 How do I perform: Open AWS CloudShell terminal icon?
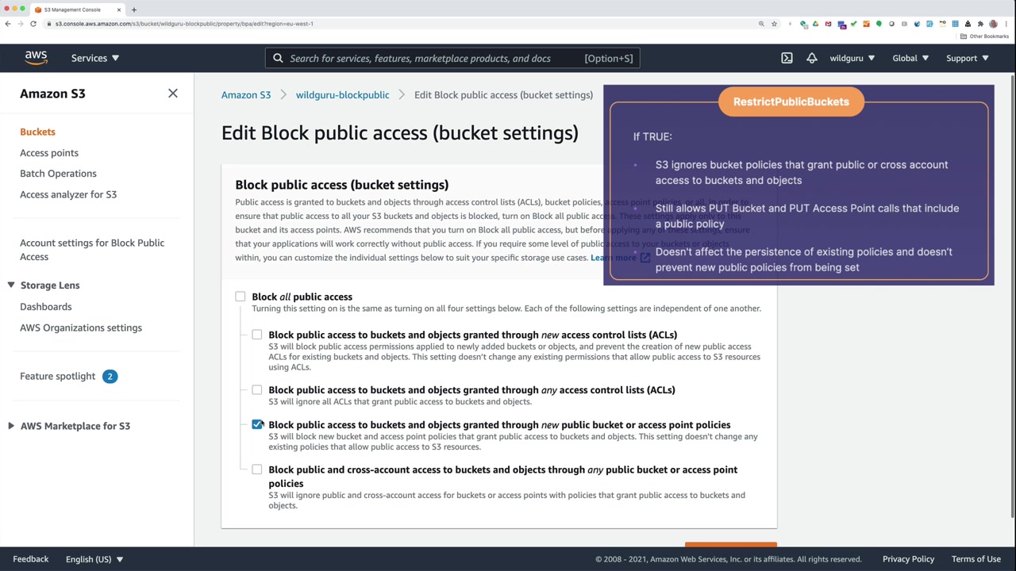pos(787,58)
